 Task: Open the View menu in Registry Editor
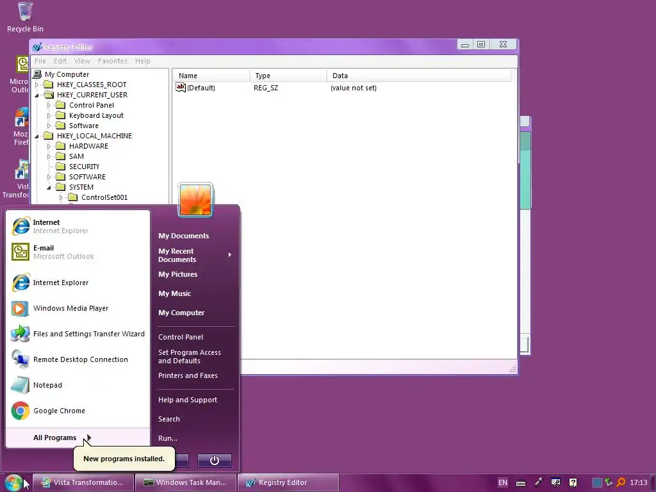click(82, 61)
